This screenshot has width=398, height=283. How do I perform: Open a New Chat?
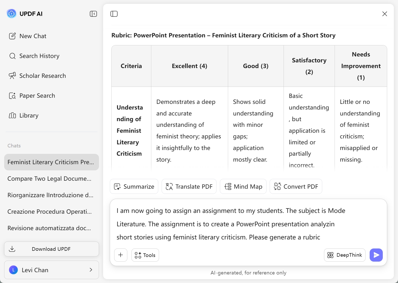point(32,36)
